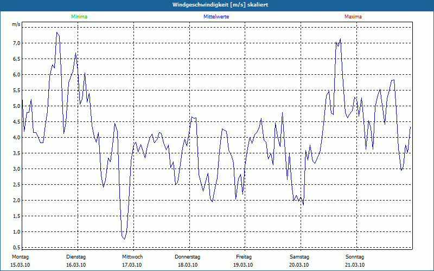
Task: Click the Dienstag day label
Action: (x=76, y=257)
